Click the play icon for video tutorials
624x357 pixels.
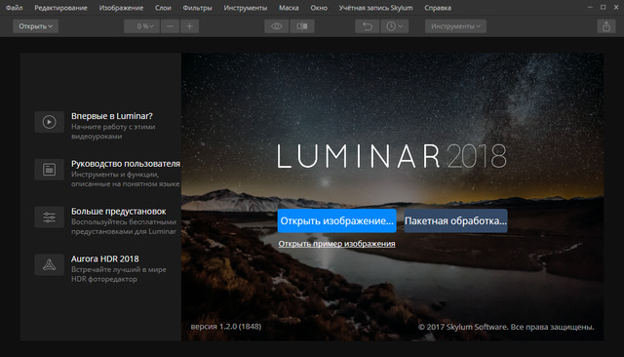[x=50, y=122]
